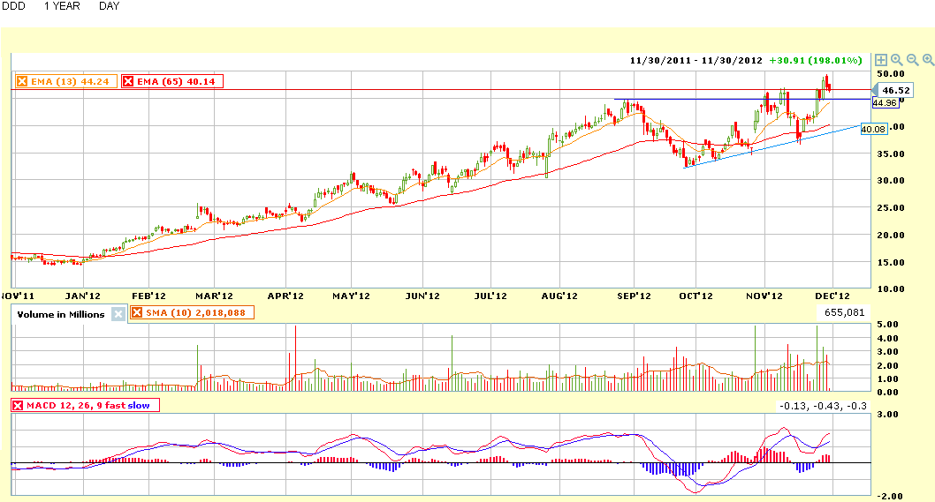Screen dimensions: 935x502
Task: Click the MAR'12 date axis label
Action: (214, 296)
